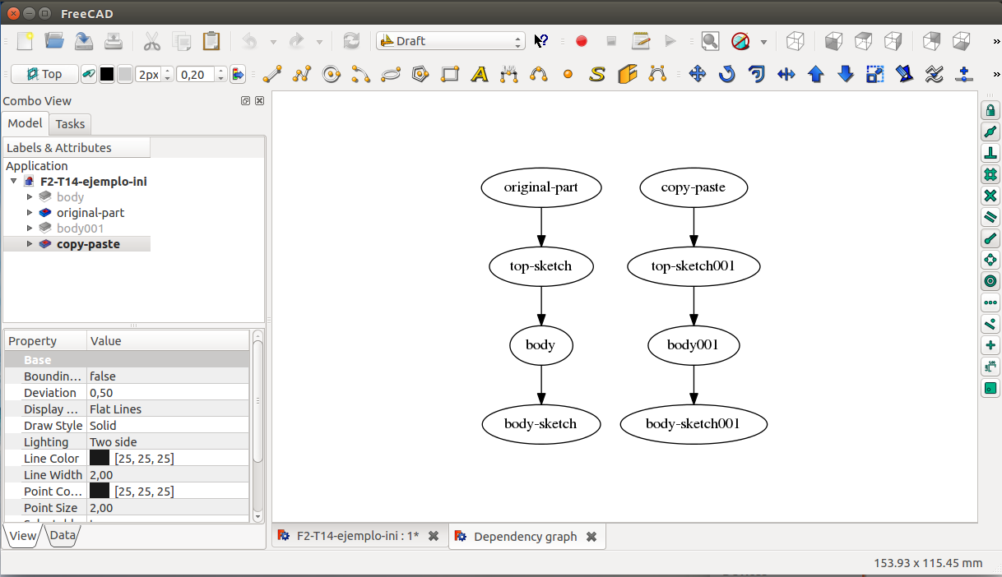
Task: Expand the original-part tree item
Action: [30, 213]
